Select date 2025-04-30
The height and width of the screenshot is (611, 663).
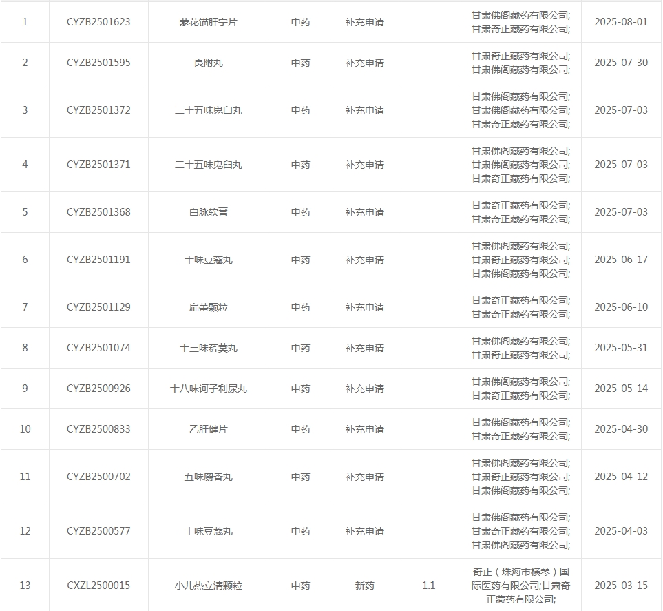(621, 429)
